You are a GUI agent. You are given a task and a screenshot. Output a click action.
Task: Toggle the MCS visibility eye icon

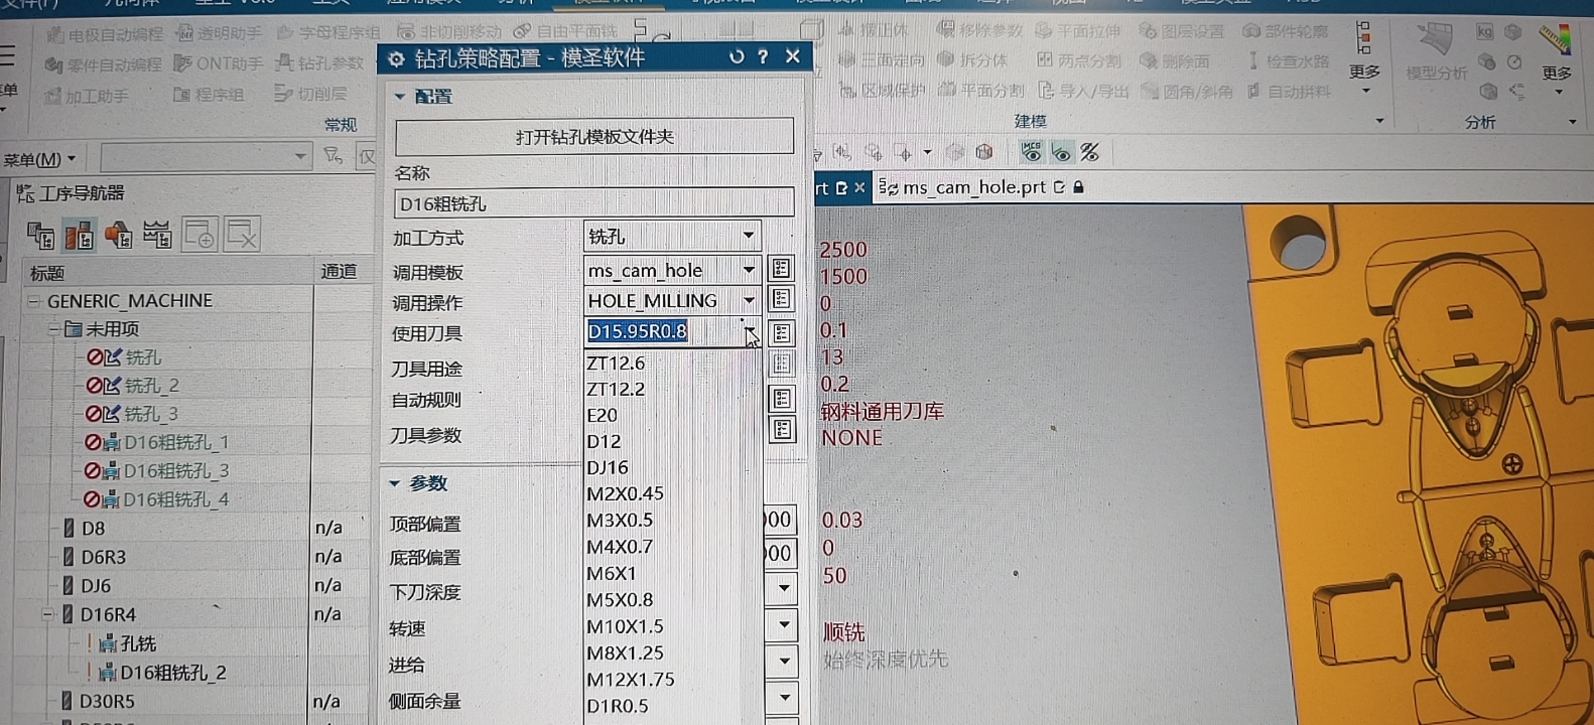click(x=1031, y=152)
